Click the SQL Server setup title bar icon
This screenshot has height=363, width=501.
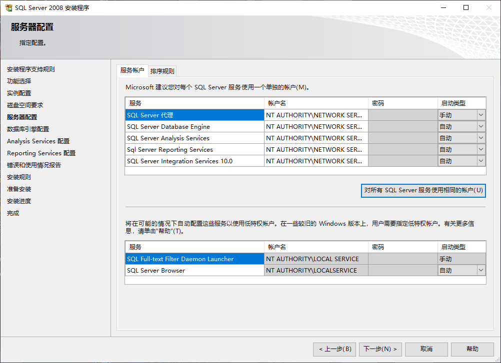8,7
